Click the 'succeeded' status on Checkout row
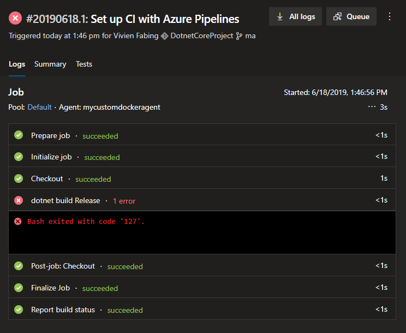Viewport: 406px width, 333px height. tap(93, 179)
